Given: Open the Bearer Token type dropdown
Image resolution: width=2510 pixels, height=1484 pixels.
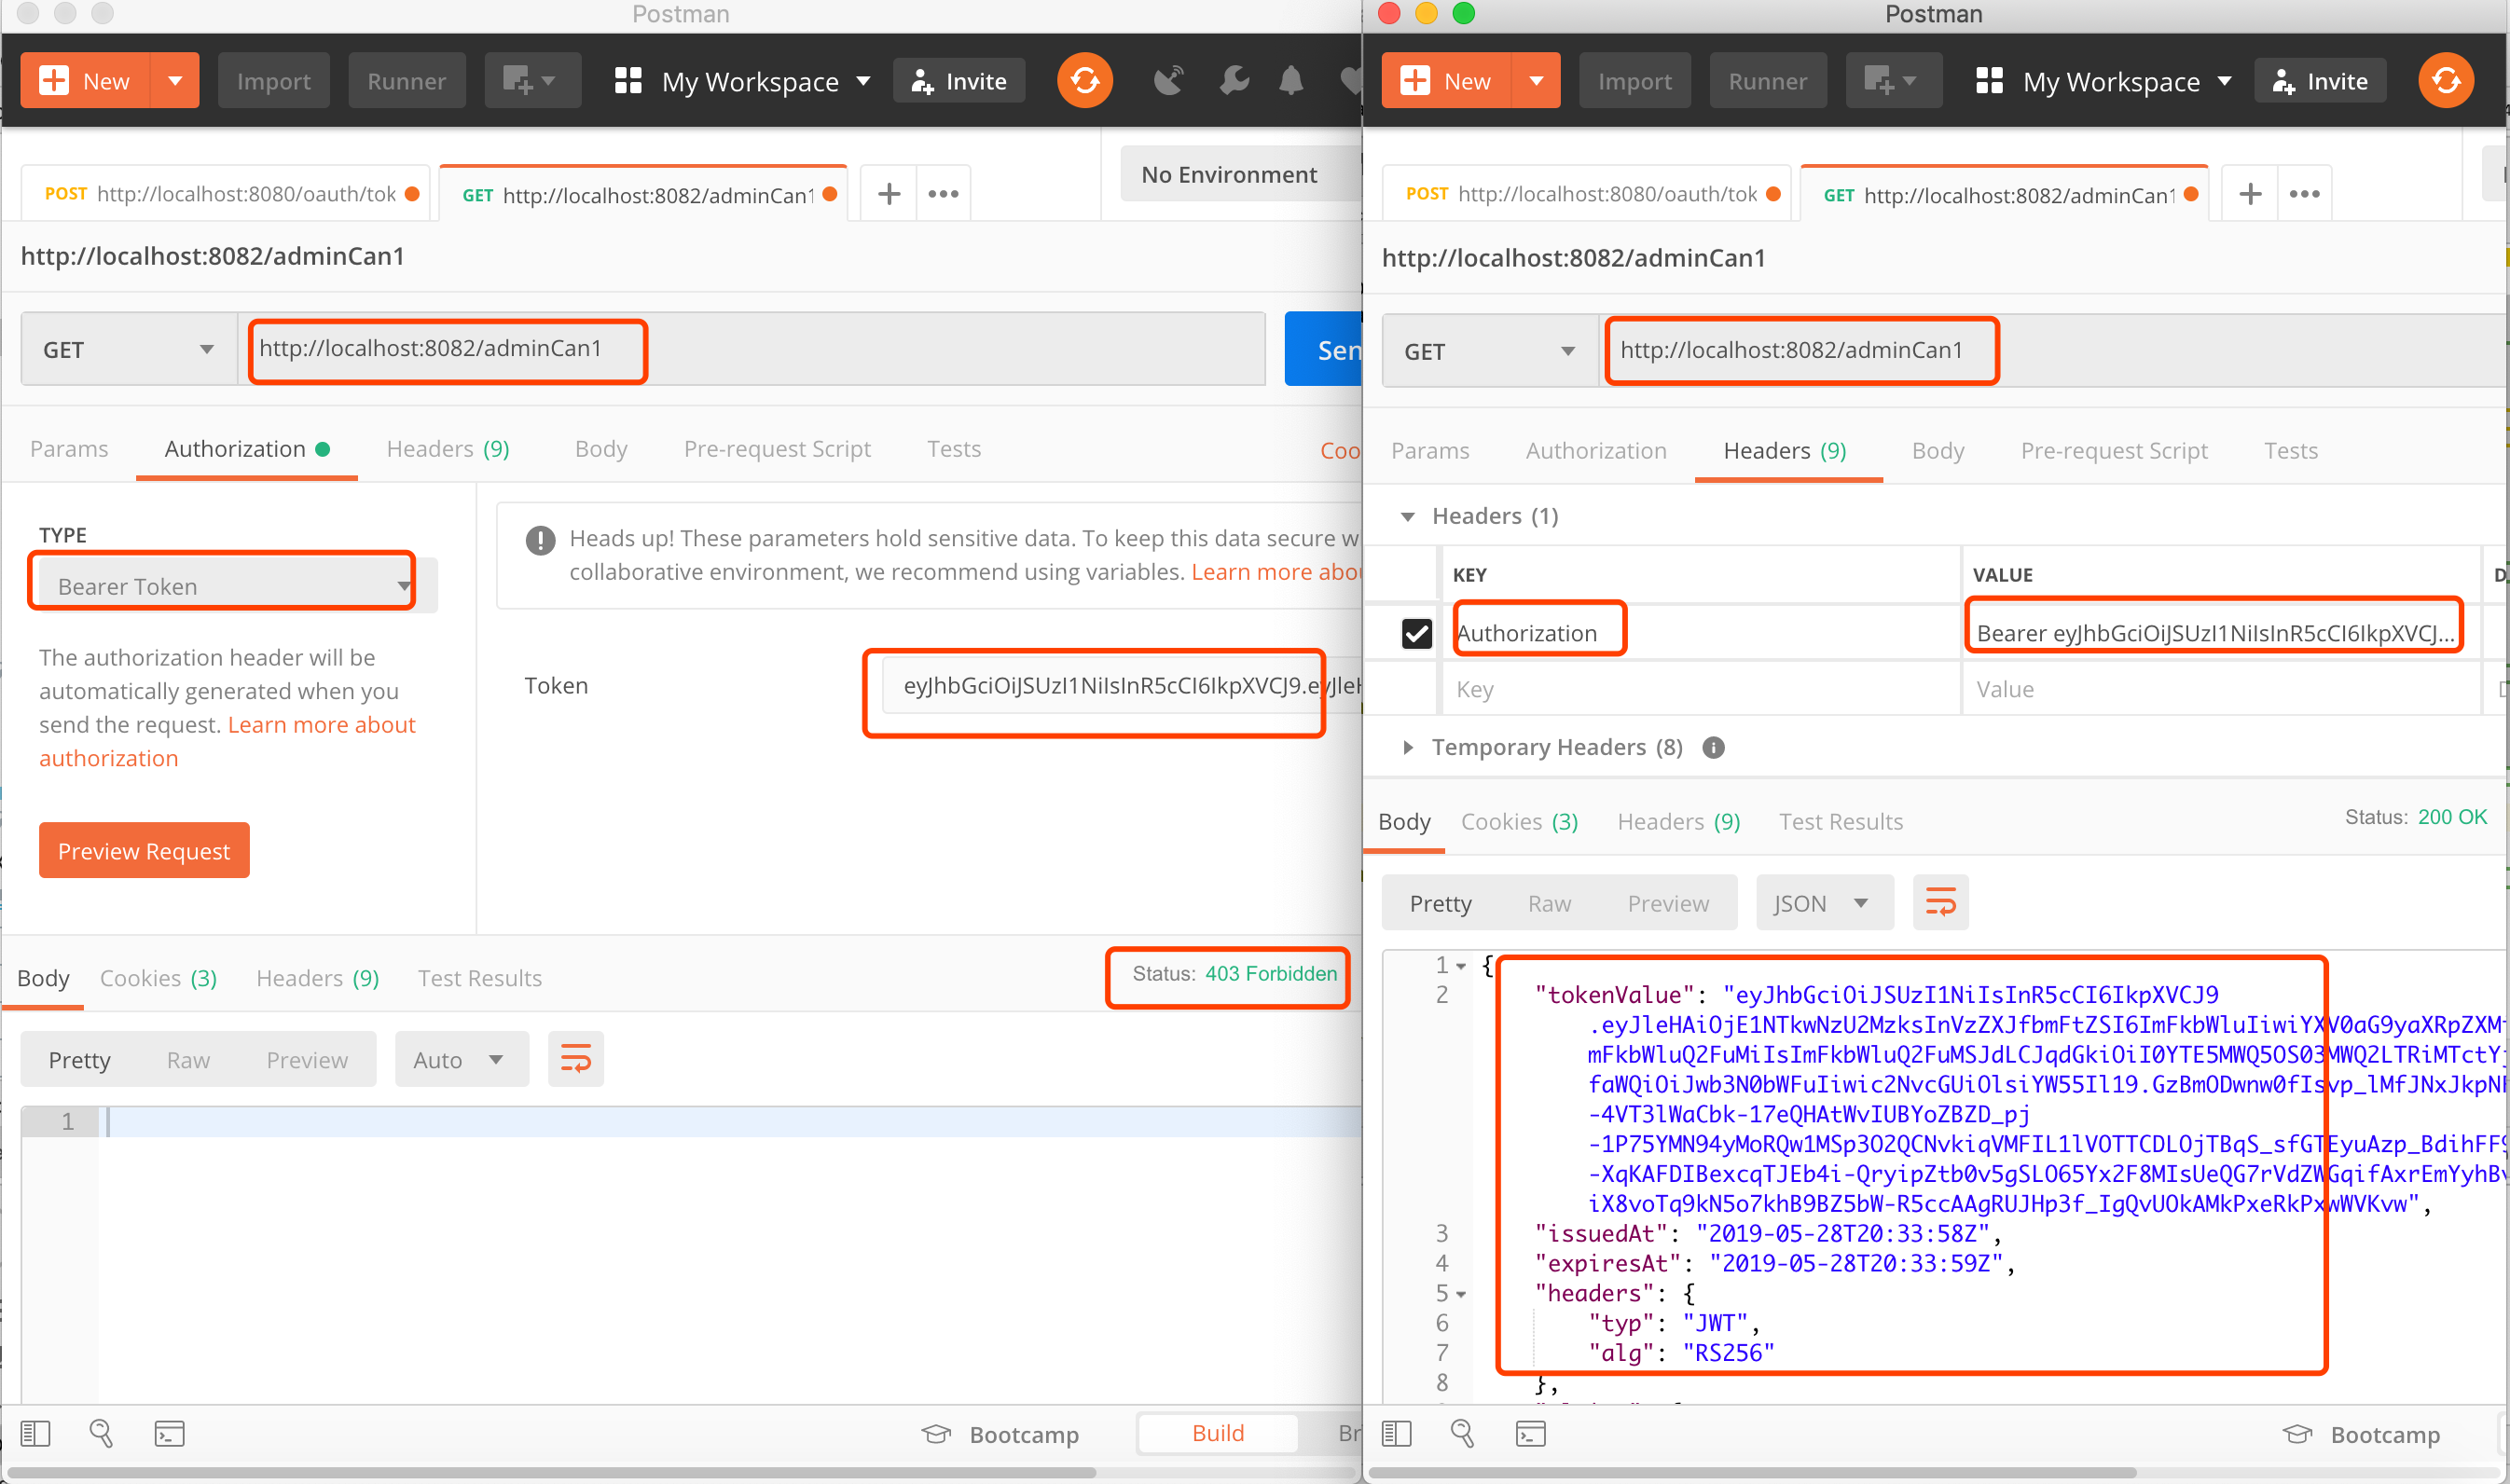Looking at the screenshot, I should click(222, 586).
